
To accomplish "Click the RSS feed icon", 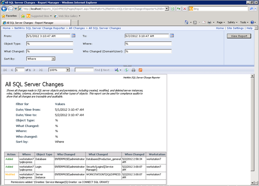I will pyautogui.click(x=195, y=22).
